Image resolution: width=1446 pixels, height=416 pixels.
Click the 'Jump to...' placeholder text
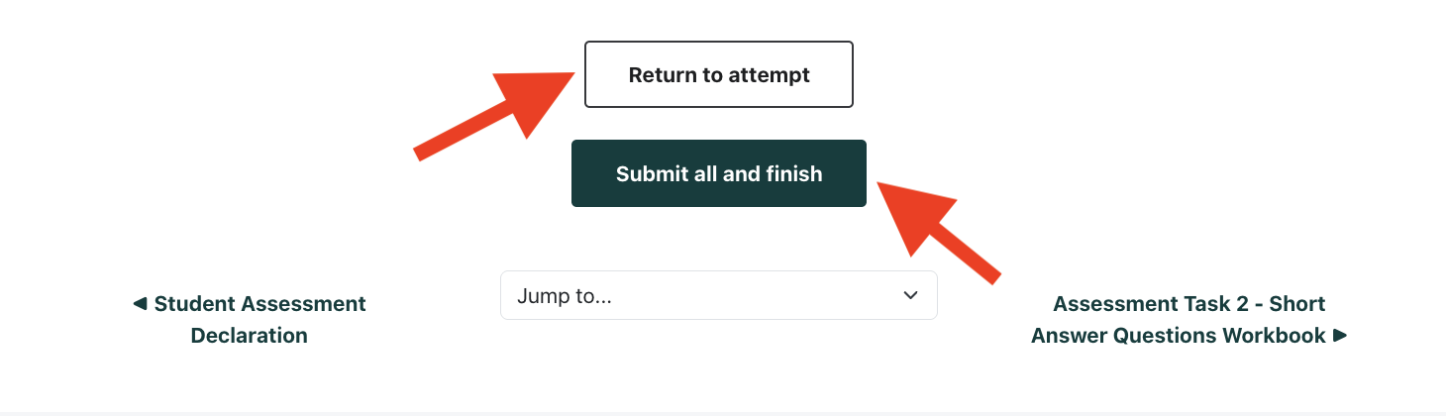click(x=564, y=296)
